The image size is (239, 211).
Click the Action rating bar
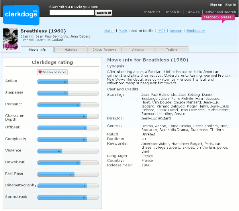point(68,82)
